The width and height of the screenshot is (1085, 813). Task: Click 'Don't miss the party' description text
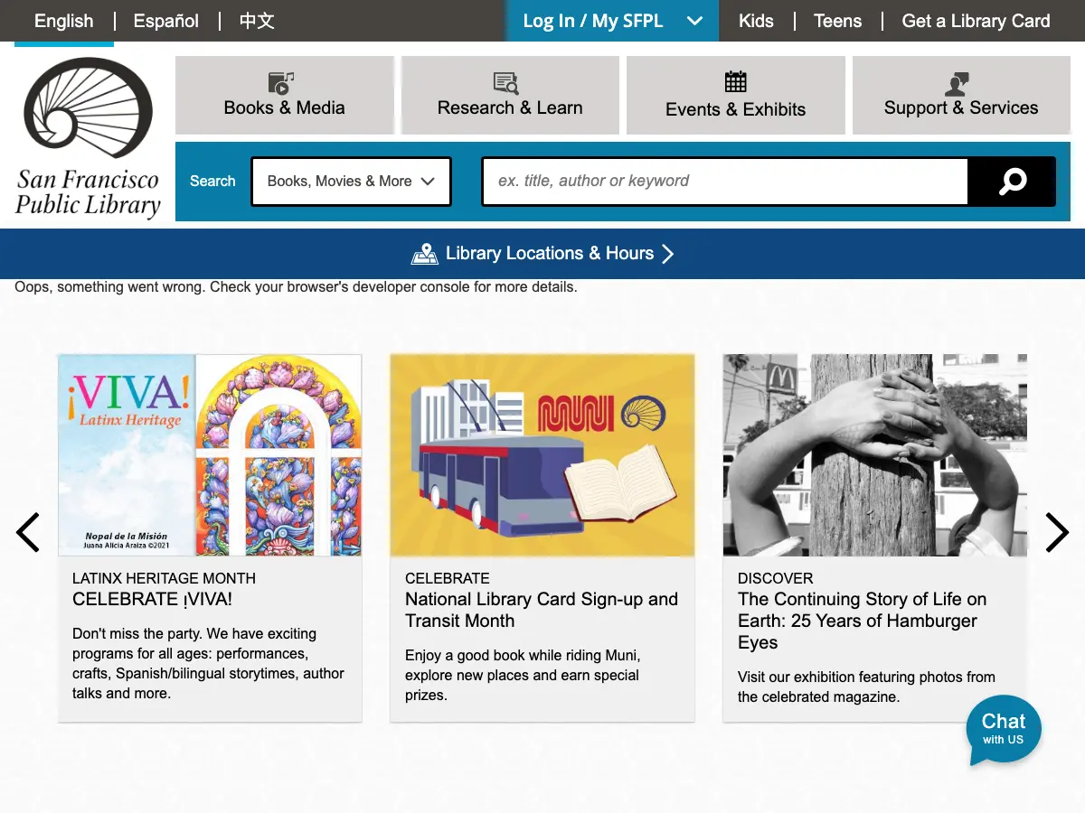(x=208, y=664)
